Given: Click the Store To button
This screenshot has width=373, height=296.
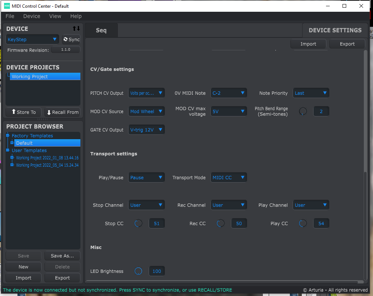Looking at the screenshot, I should coord(23,112).
